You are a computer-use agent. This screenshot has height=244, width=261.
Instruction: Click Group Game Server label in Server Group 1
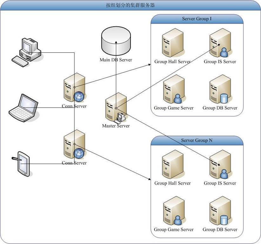174,108
